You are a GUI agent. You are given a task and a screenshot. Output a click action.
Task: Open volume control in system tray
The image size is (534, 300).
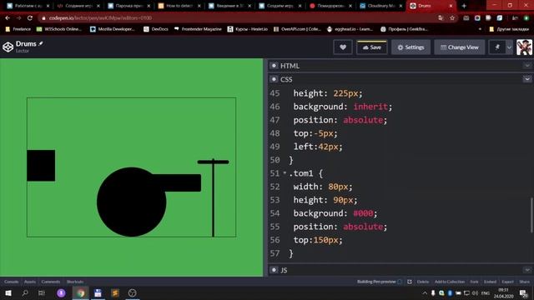tap(475, 292)
